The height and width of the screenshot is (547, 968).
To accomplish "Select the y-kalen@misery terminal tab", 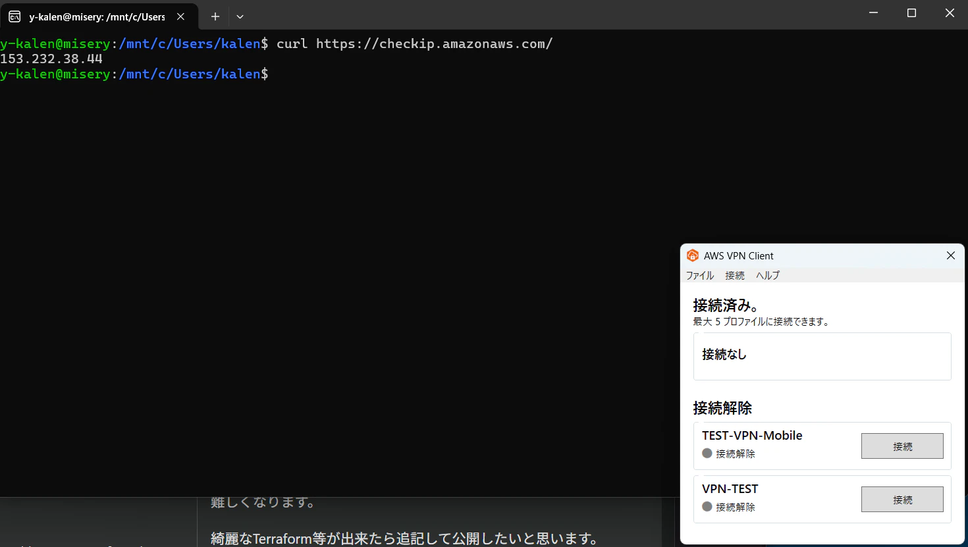I will coord(99,16).
